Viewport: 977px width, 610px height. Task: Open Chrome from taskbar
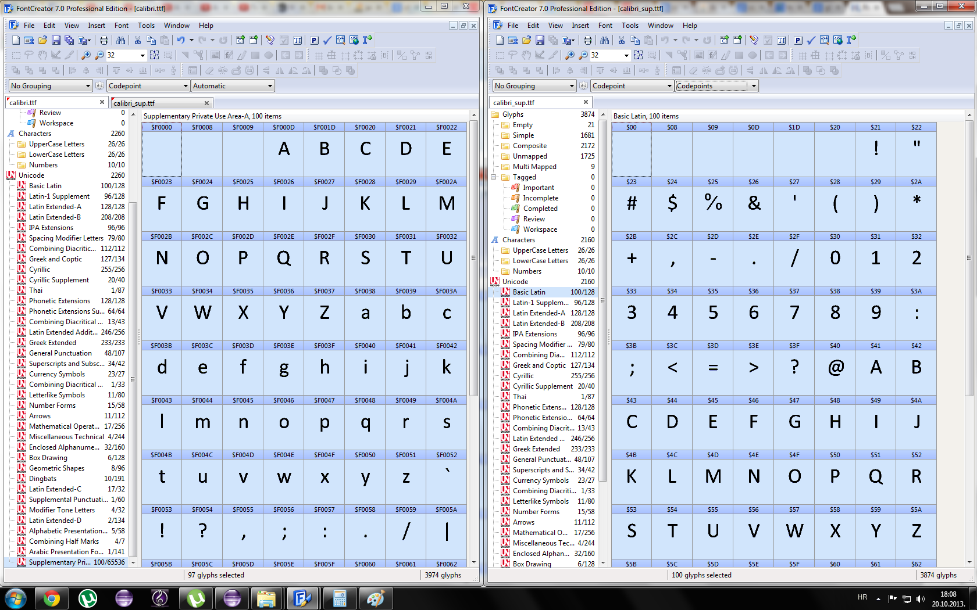point(51,598)
